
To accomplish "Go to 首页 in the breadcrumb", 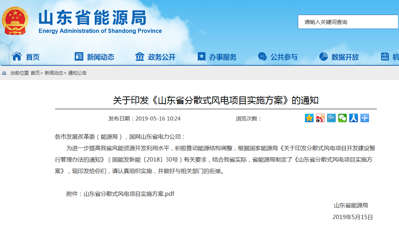I will (x=35, y=73).
